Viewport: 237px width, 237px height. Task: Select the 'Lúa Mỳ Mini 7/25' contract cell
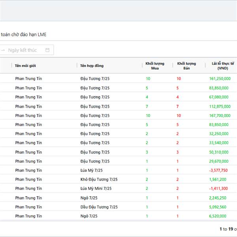tap(96, 188)
